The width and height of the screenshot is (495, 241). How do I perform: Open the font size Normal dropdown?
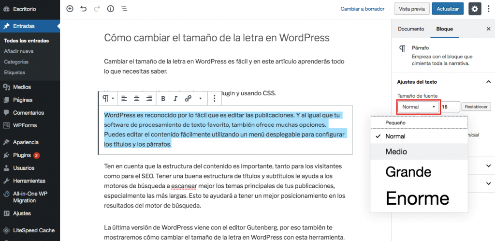click(x=418, y=106)
